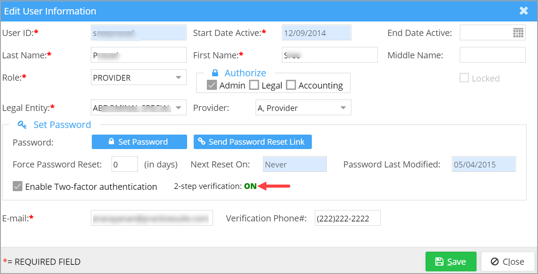This screenshot has width=538, height=274.
Task: Click the Force Password Reset days field
Action: (124, 164)
